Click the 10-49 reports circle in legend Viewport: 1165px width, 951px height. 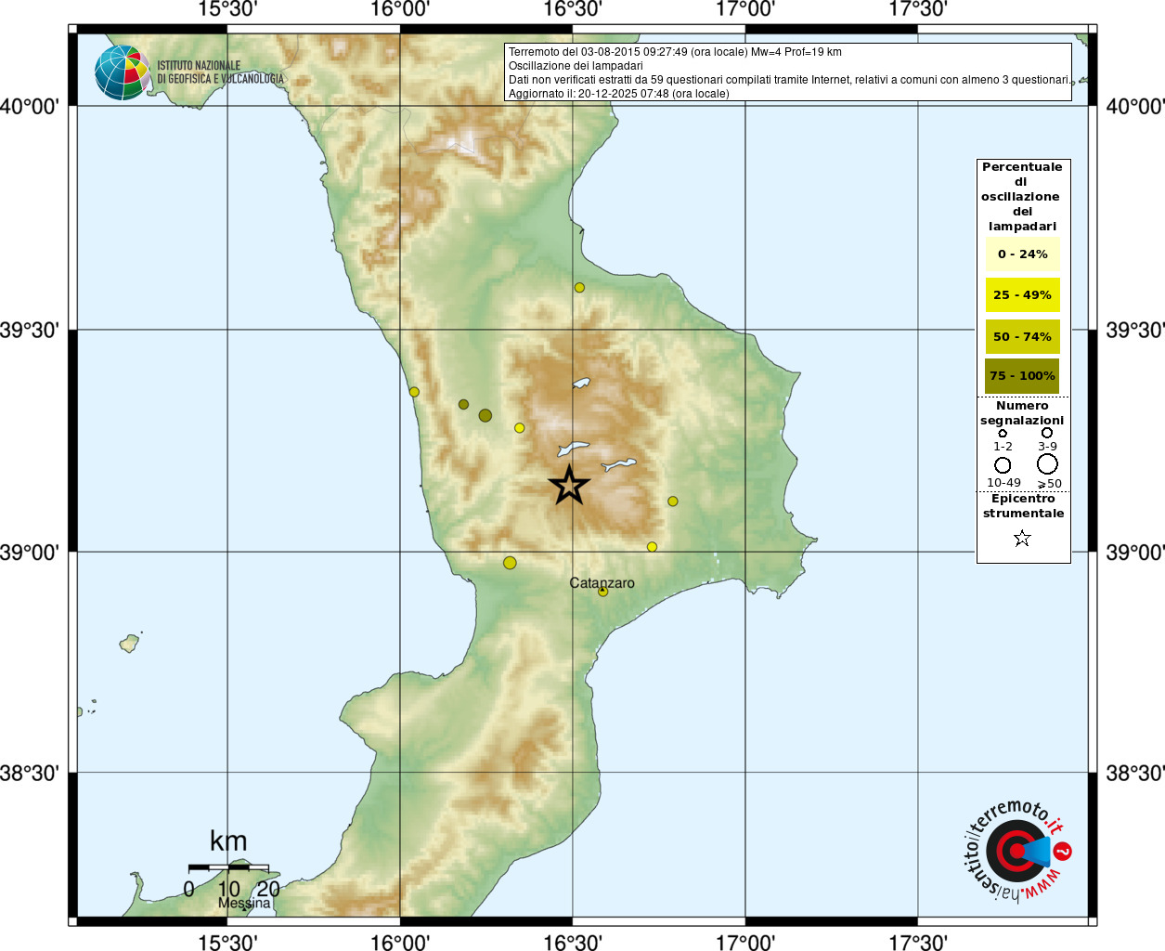(1003, 465)
